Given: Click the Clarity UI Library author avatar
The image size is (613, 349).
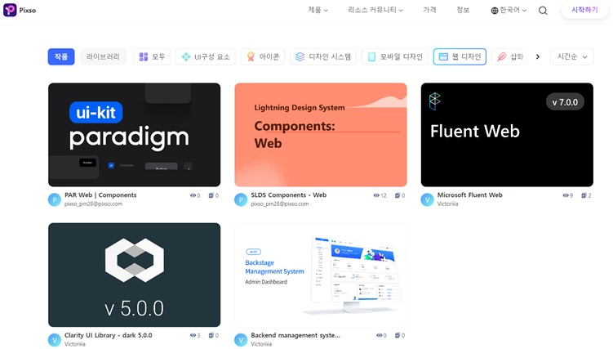Looking at the screenshot, I should click(55, 340).
